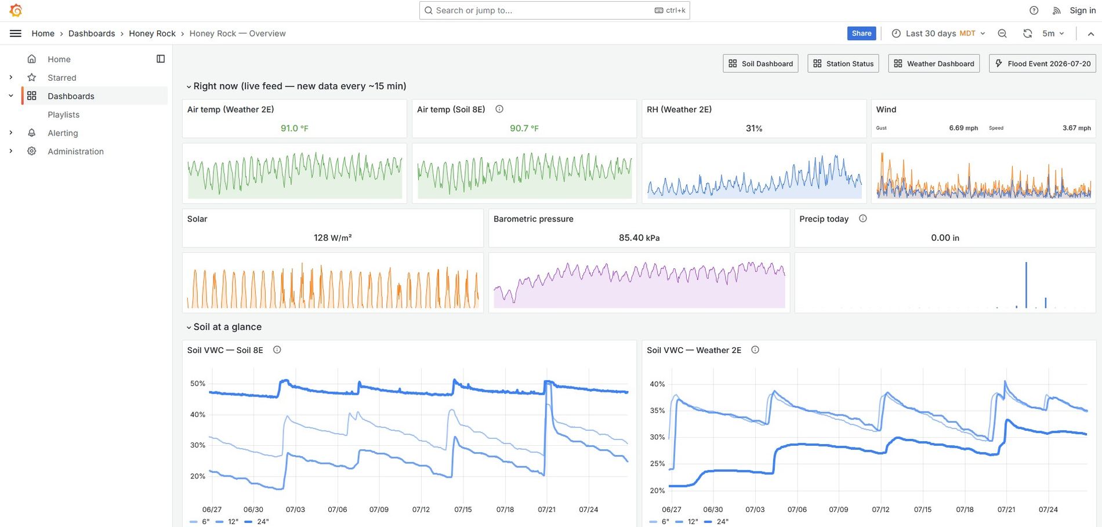1102x527 pixels.
Task: Click the Grafana logo
Action: [x=16, y=10]
